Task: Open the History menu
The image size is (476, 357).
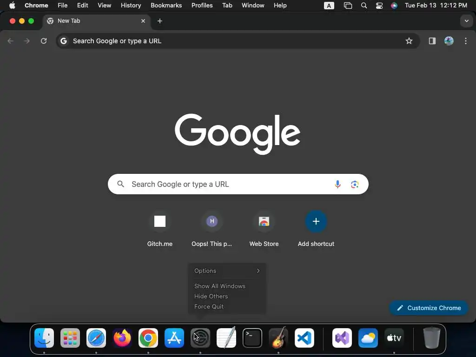Action: (131, 6)
